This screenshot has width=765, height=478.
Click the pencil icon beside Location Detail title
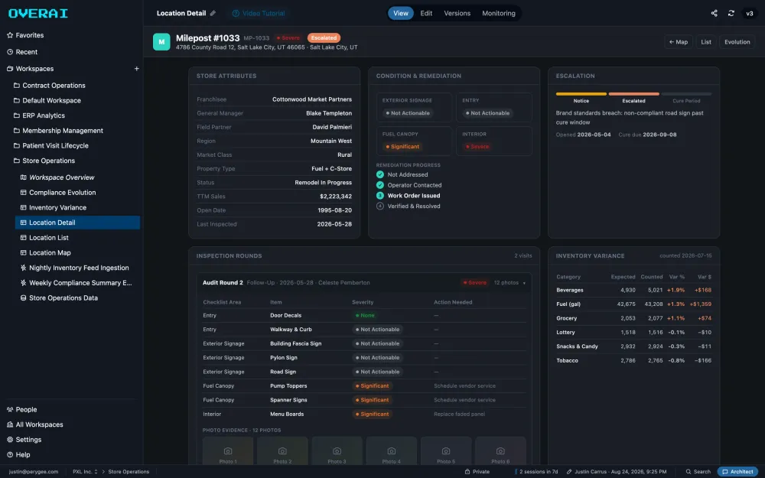pos(213,13)
